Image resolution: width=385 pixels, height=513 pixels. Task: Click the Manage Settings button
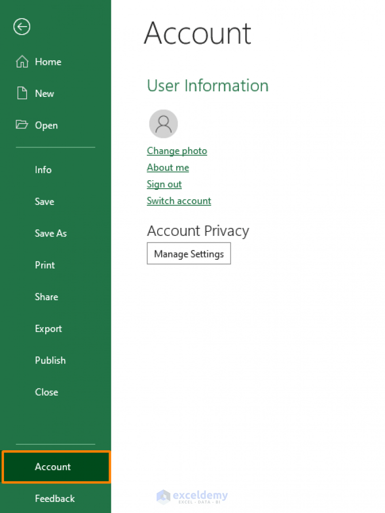(x=189, y=253)
